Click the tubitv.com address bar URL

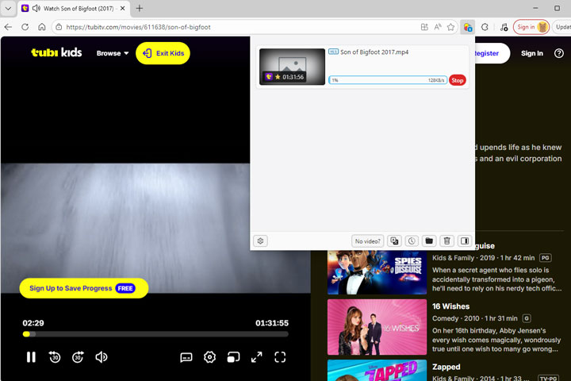click(x=138, y=27)
